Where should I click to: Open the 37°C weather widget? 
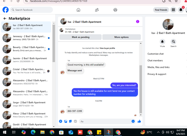[x=146, y=132]
